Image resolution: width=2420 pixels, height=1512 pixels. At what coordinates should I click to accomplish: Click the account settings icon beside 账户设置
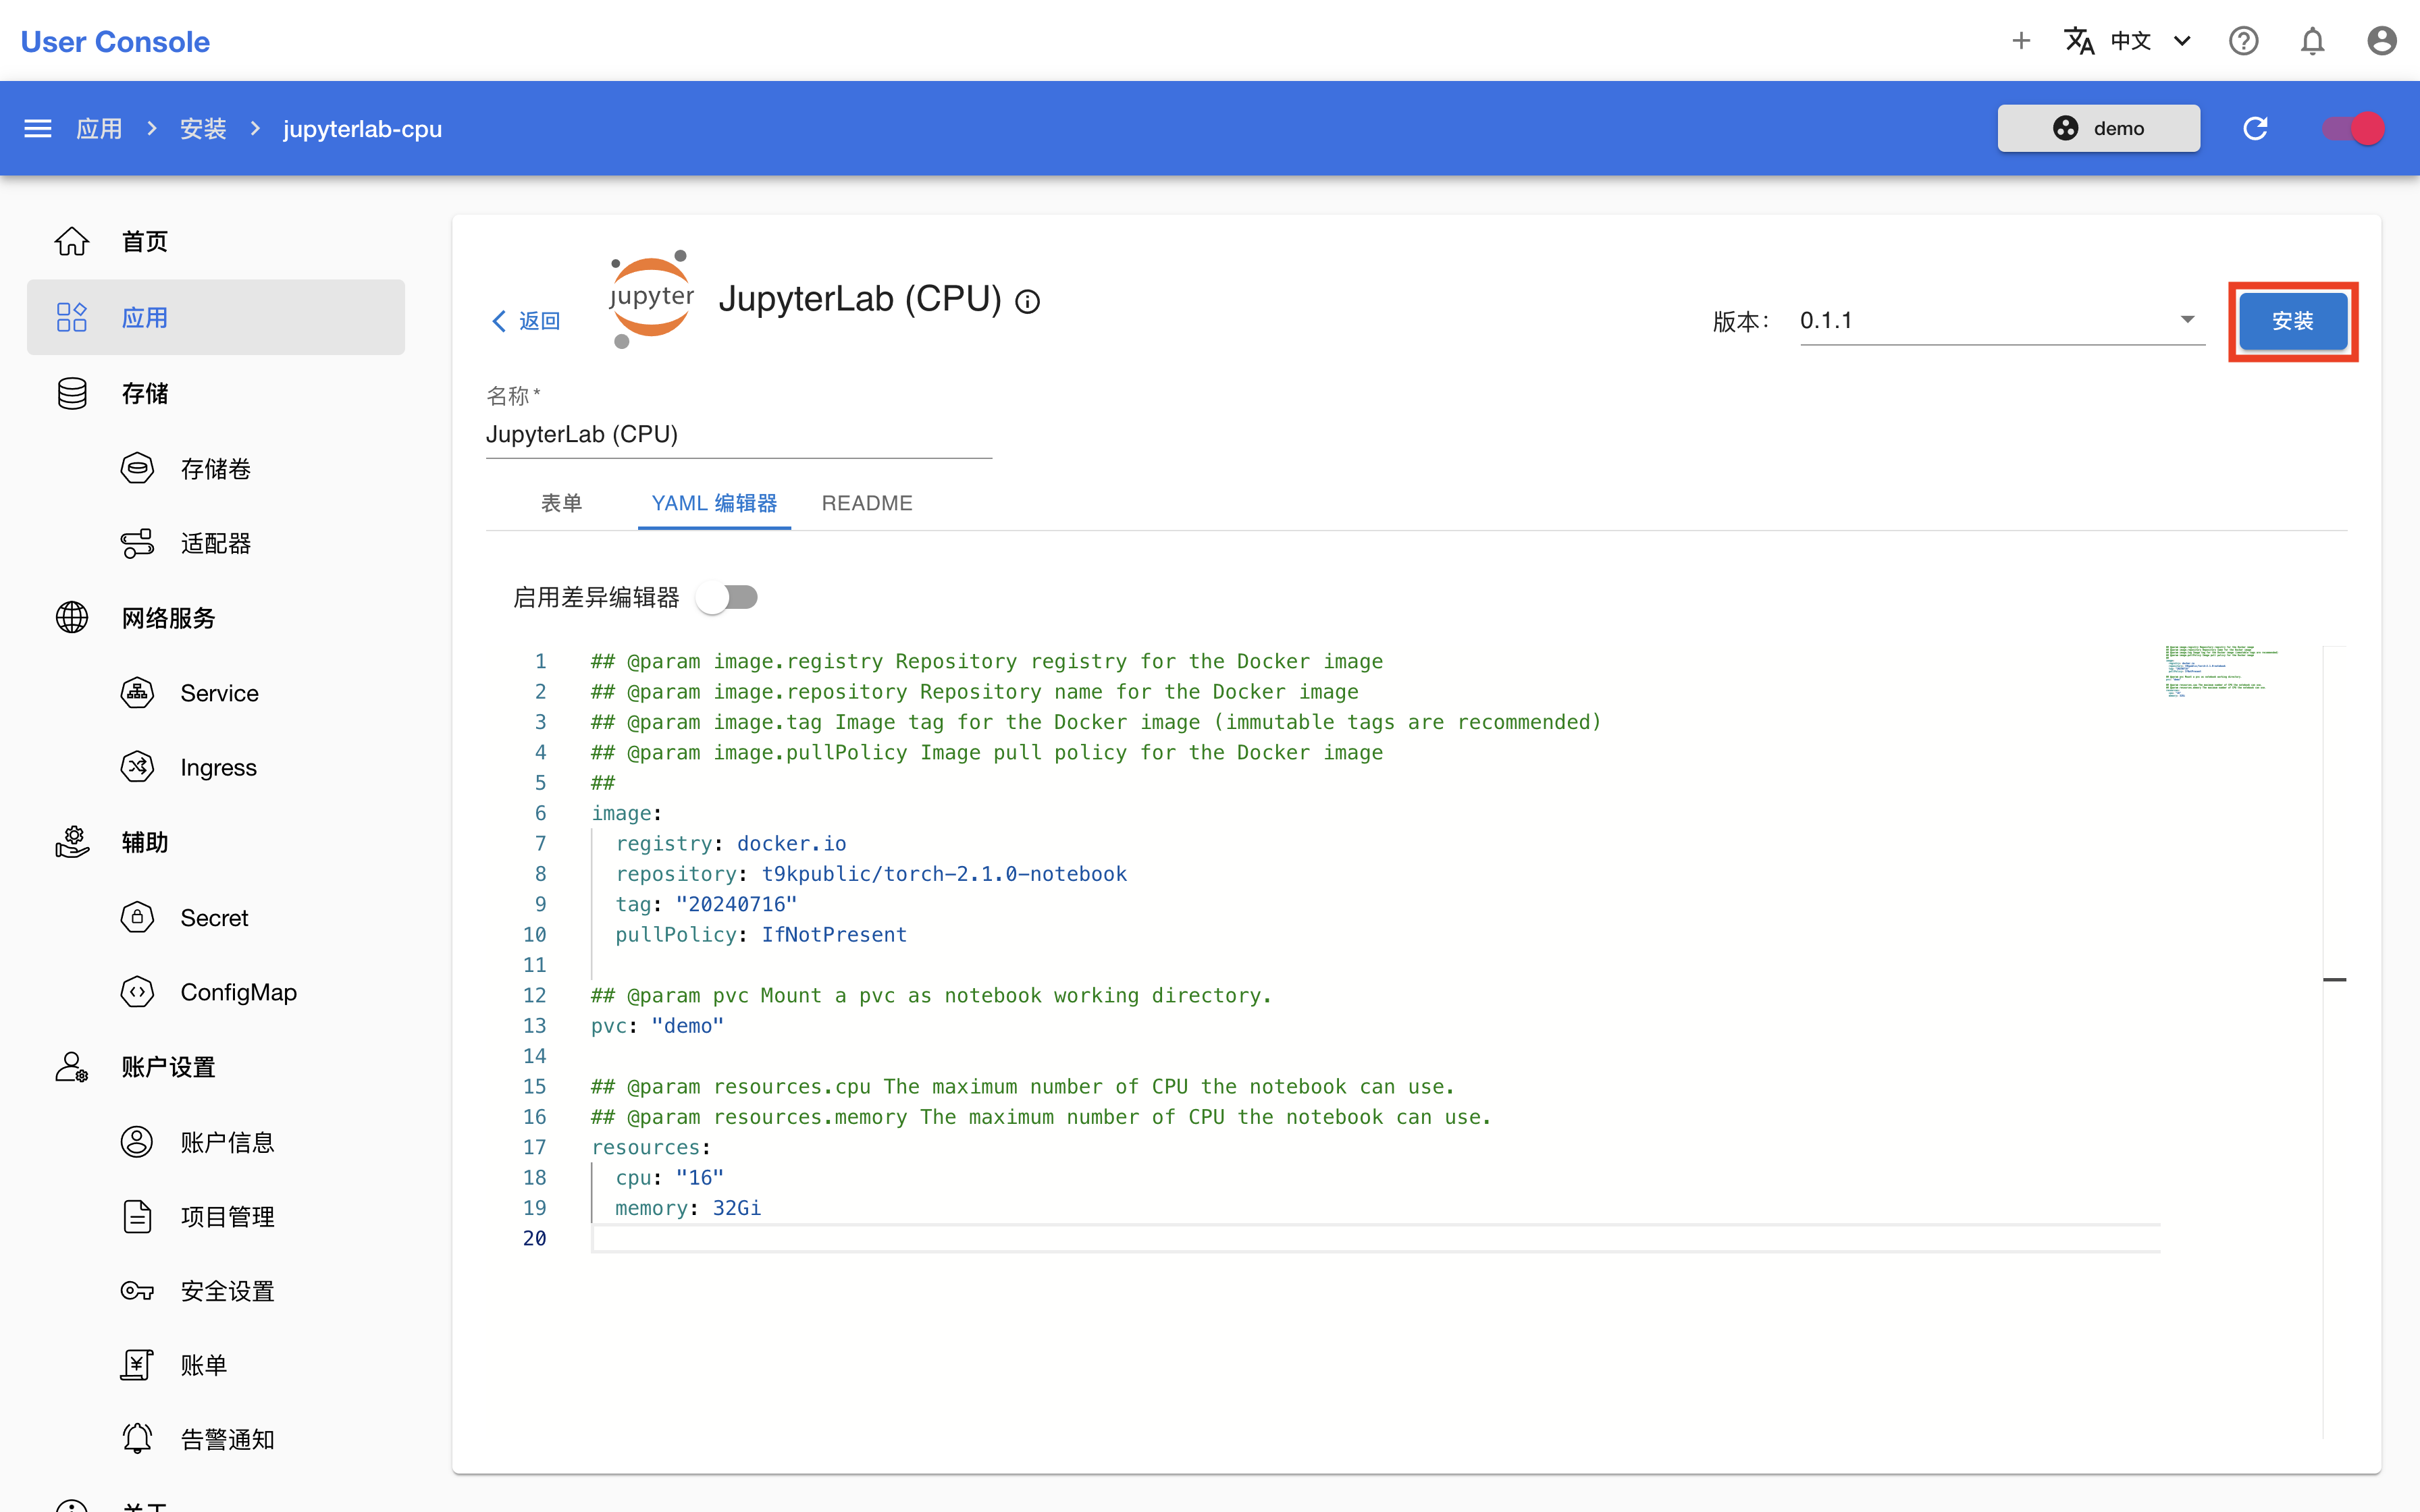pyautogui.click(x=72, y=1067)
